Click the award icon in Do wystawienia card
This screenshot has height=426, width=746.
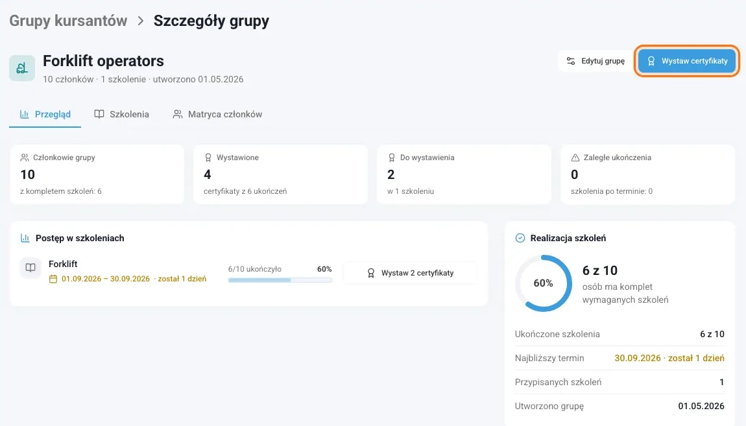(x=392, y=158)
